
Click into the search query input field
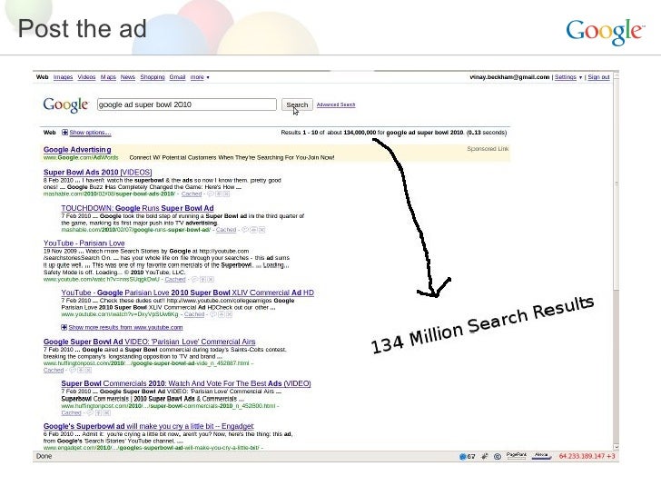click(x=187, y=104)
